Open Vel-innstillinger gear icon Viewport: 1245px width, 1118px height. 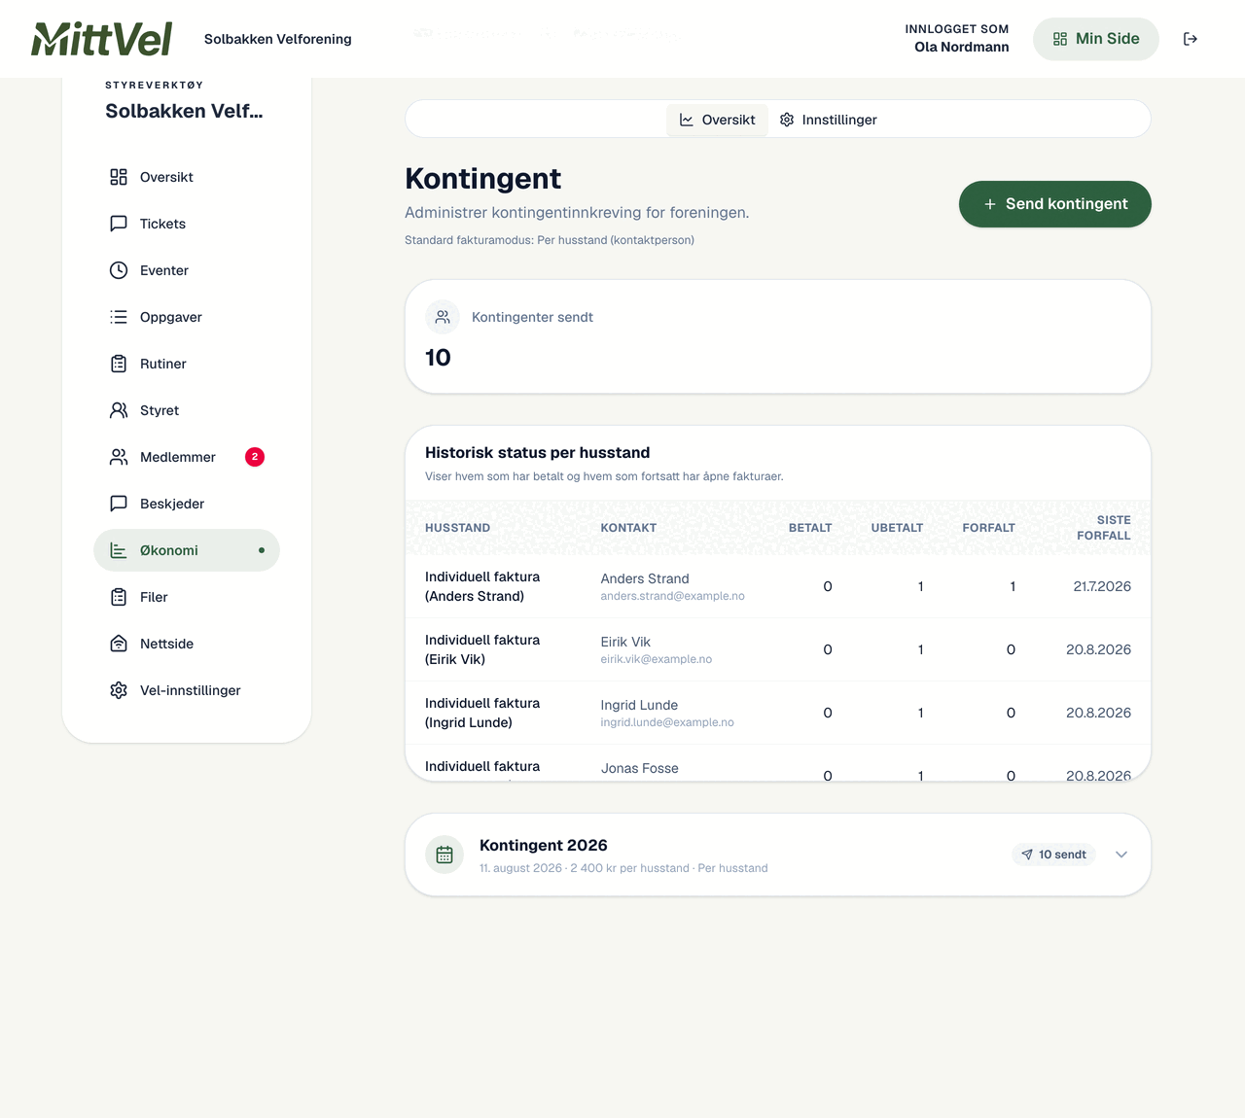119,690
